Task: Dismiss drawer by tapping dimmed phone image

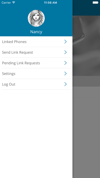Action: pos(86,46)
